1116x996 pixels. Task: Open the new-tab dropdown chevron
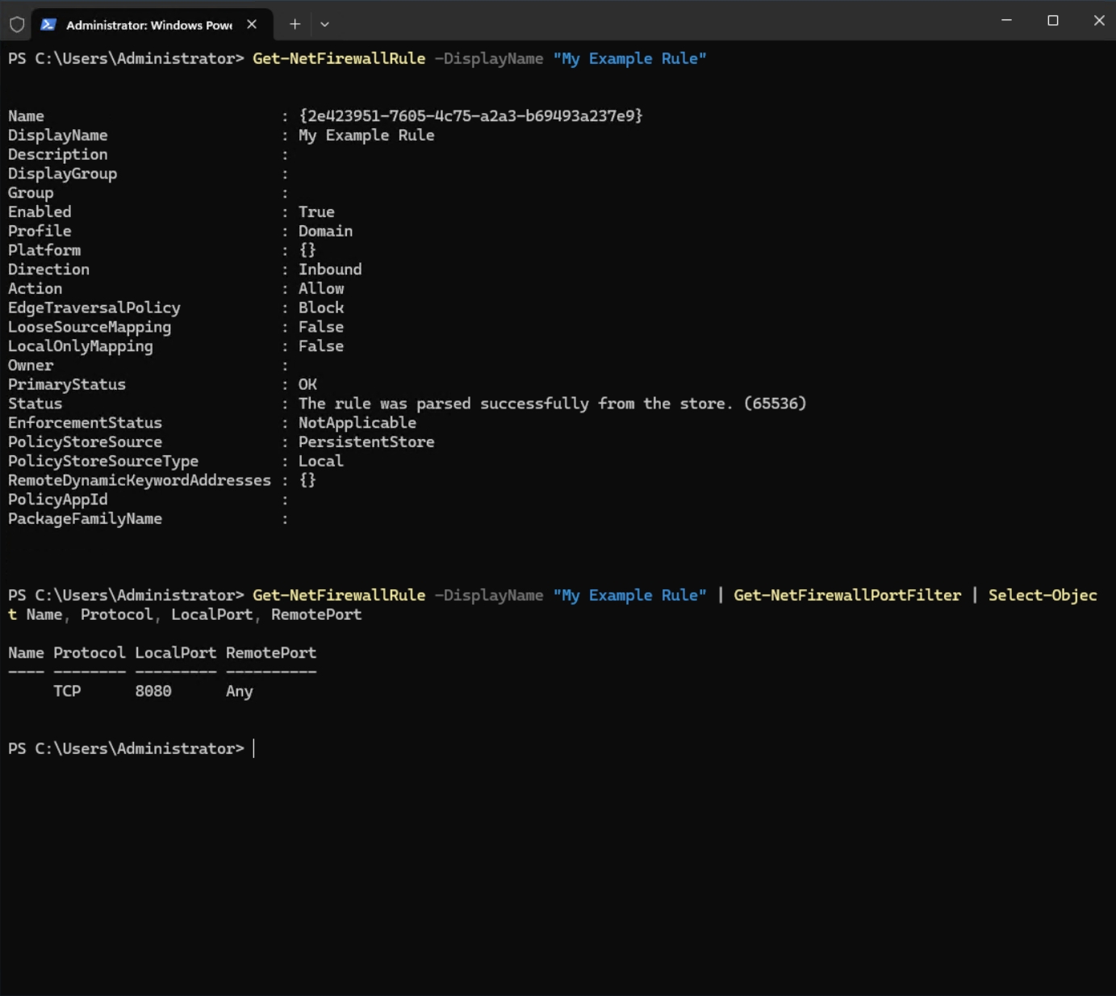coord(324,24)
